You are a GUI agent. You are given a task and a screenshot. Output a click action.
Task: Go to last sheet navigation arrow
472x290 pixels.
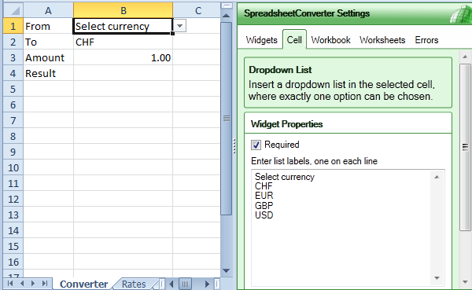[45, 284]
